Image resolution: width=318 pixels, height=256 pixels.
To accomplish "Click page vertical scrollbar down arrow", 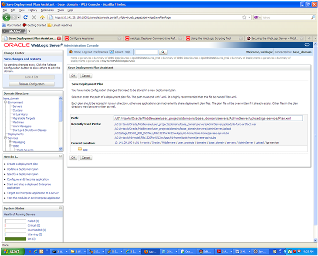I will point(315,240).
